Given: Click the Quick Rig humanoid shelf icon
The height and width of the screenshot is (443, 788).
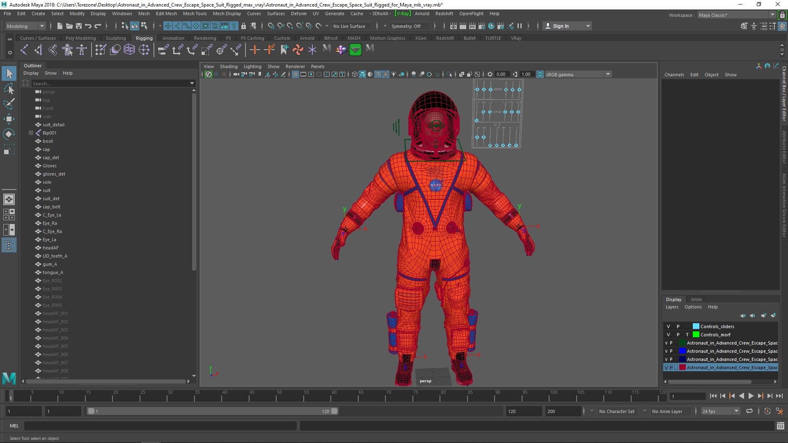Looking at the screenshot, I should [67, 50].
